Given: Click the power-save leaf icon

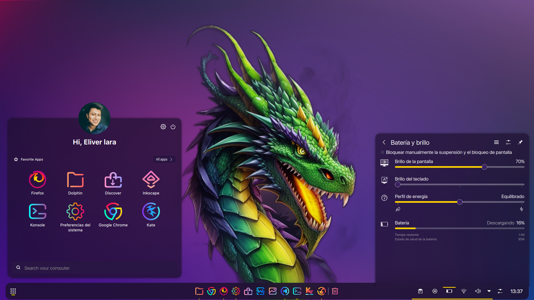Looking at the screenshot, I should click(x=398, y=209).
